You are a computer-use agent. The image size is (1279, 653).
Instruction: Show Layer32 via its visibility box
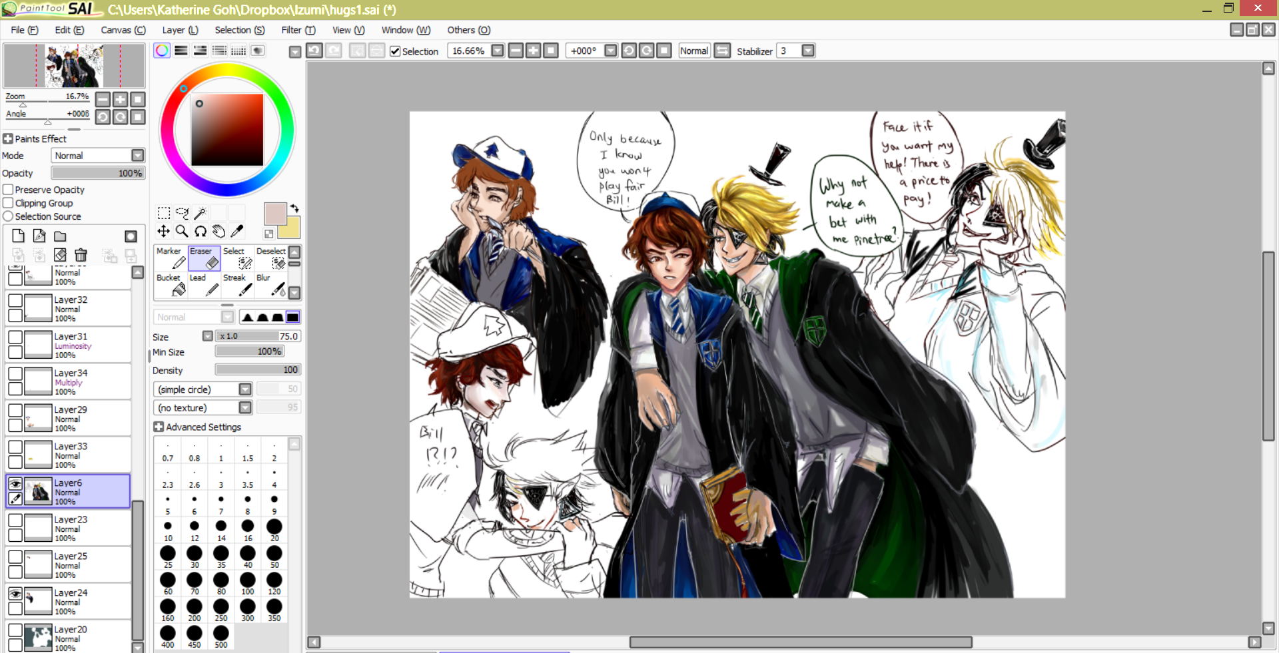coord(15,301)
